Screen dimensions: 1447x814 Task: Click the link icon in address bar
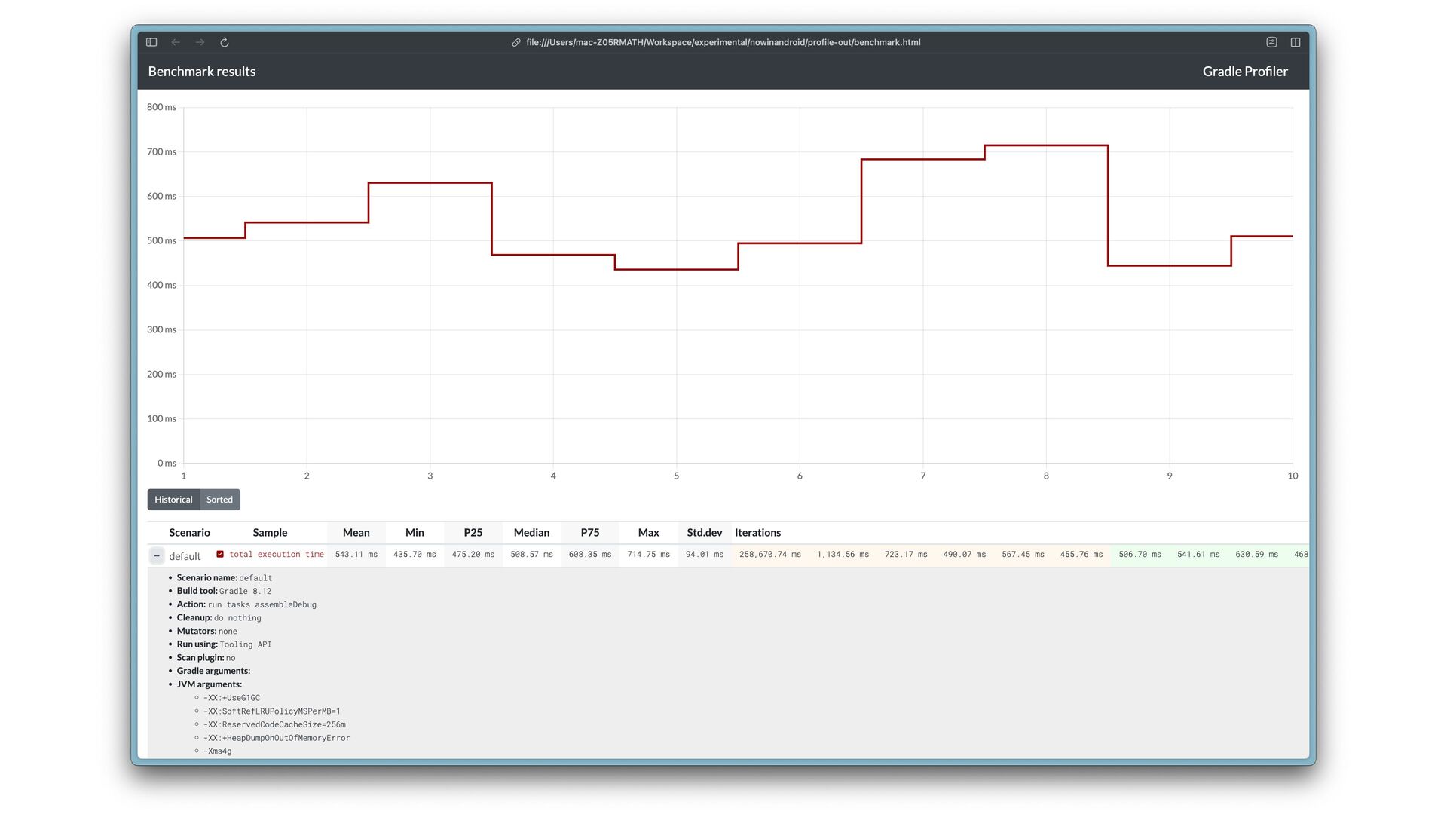click(516, 42)
